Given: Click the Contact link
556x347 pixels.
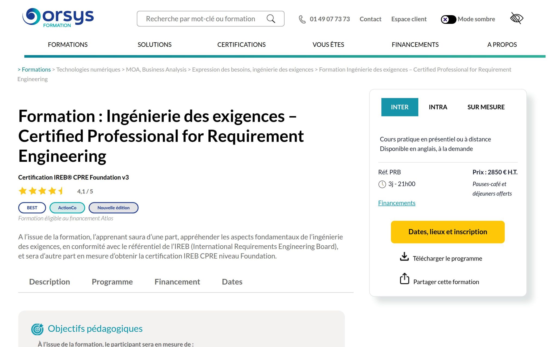Looking at the screenshot, I should click(x=370, y=19).
